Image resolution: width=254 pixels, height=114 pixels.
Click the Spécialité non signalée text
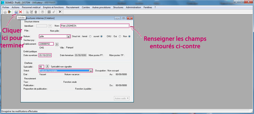click(x=61, y=66)
